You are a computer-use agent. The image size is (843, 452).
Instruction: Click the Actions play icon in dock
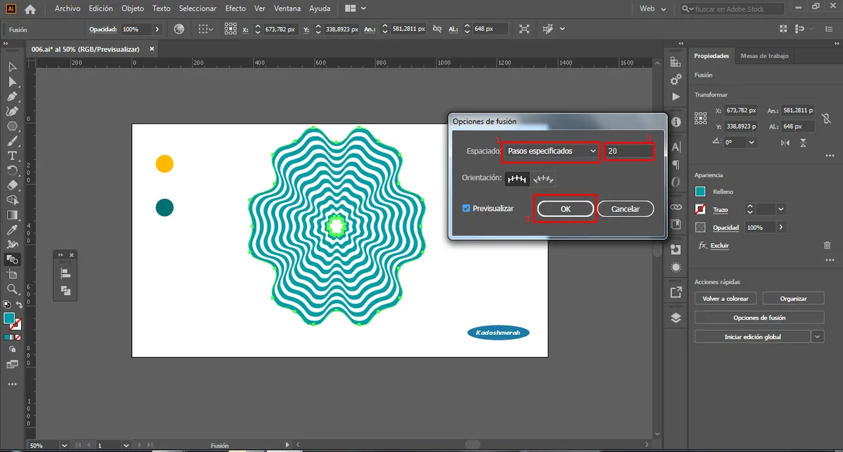(x=676, y=96)
